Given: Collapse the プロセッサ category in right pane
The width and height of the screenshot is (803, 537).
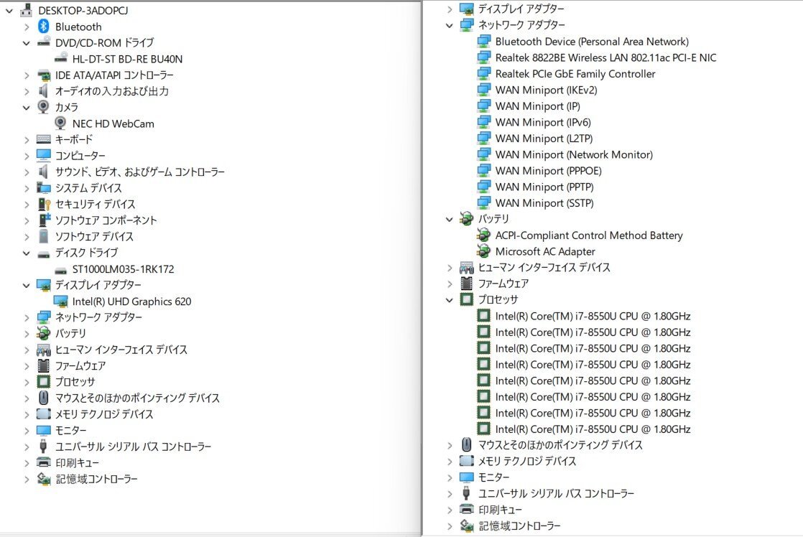Looking at the screenshot, I should point(449,300).
